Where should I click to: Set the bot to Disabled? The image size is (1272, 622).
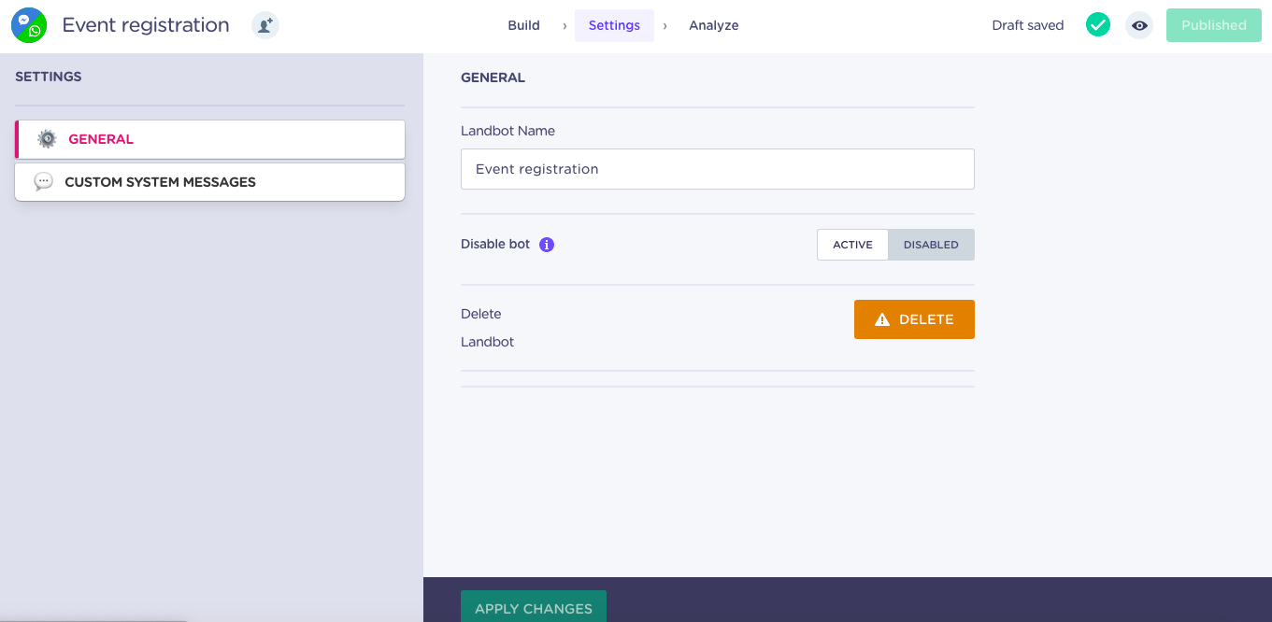931,245
